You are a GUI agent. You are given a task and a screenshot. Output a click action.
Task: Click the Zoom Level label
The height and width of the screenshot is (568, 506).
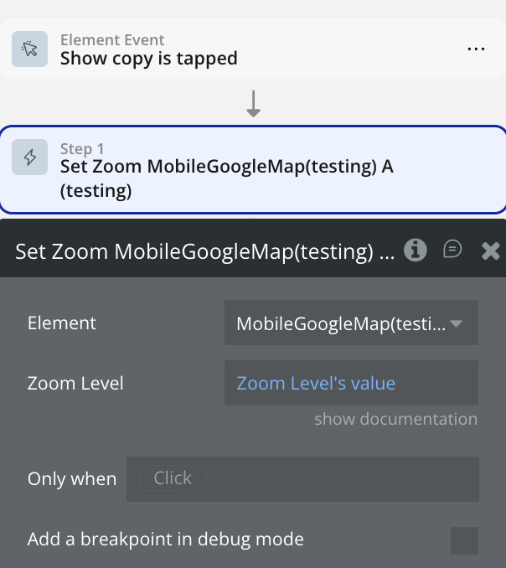[x=75, y=383]
